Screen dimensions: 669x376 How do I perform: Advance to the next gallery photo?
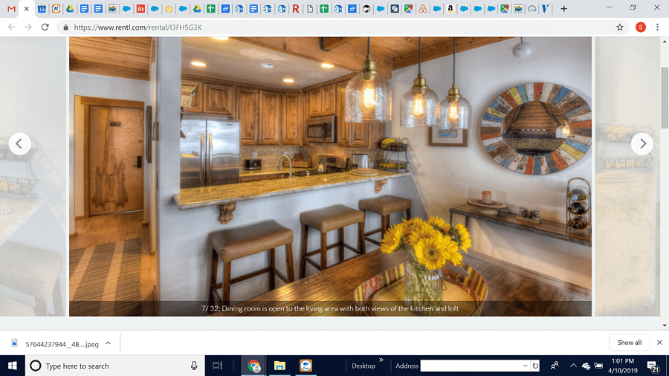(642, 143)
